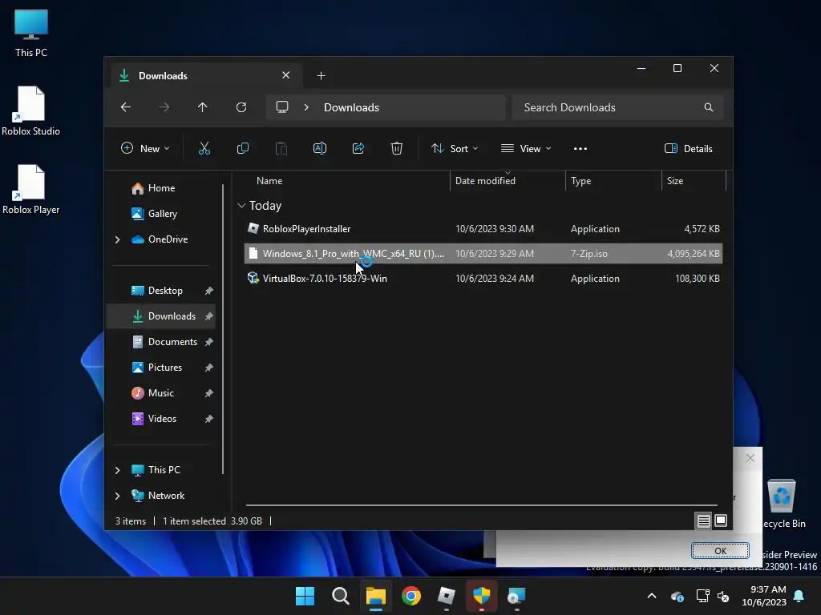Open Google Chrome from taskbar

pos(411,596)
